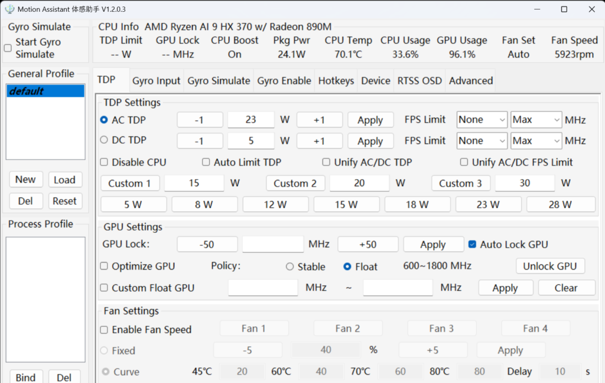Click the Custom 2 preset button
Screen dimensions: 605x383
[295, 183]
